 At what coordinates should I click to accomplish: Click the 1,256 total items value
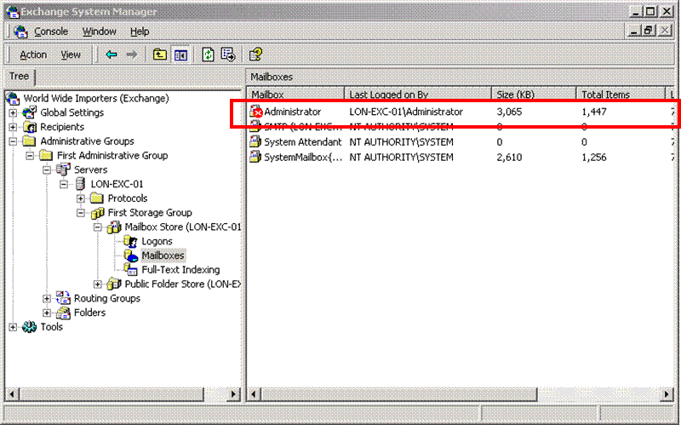pos(593,157)
